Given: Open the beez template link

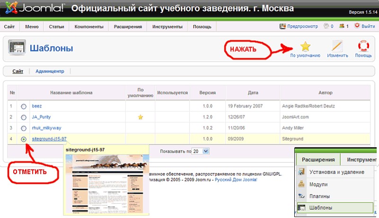Looking at the screenshot, I should (x=37, y=106).
